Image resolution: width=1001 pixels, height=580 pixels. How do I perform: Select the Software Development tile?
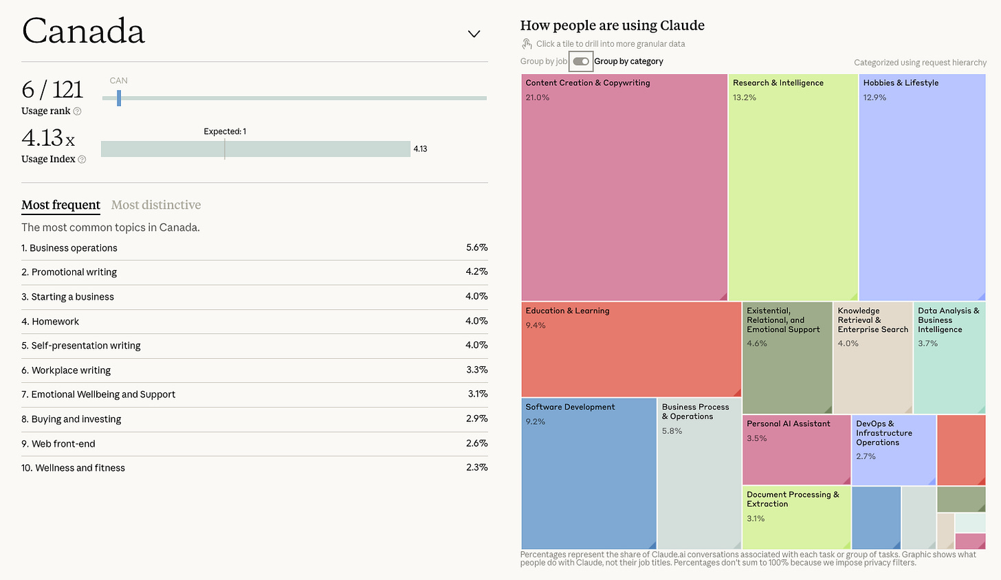589,474
